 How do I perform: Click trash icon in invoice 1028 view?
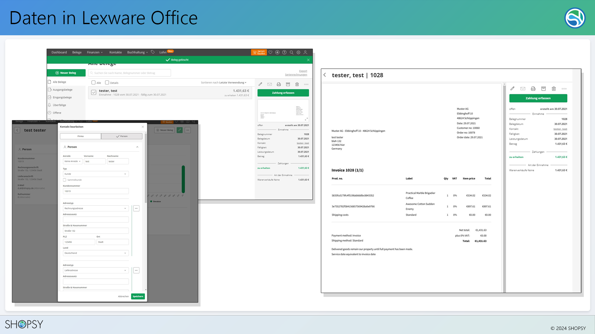554,89
